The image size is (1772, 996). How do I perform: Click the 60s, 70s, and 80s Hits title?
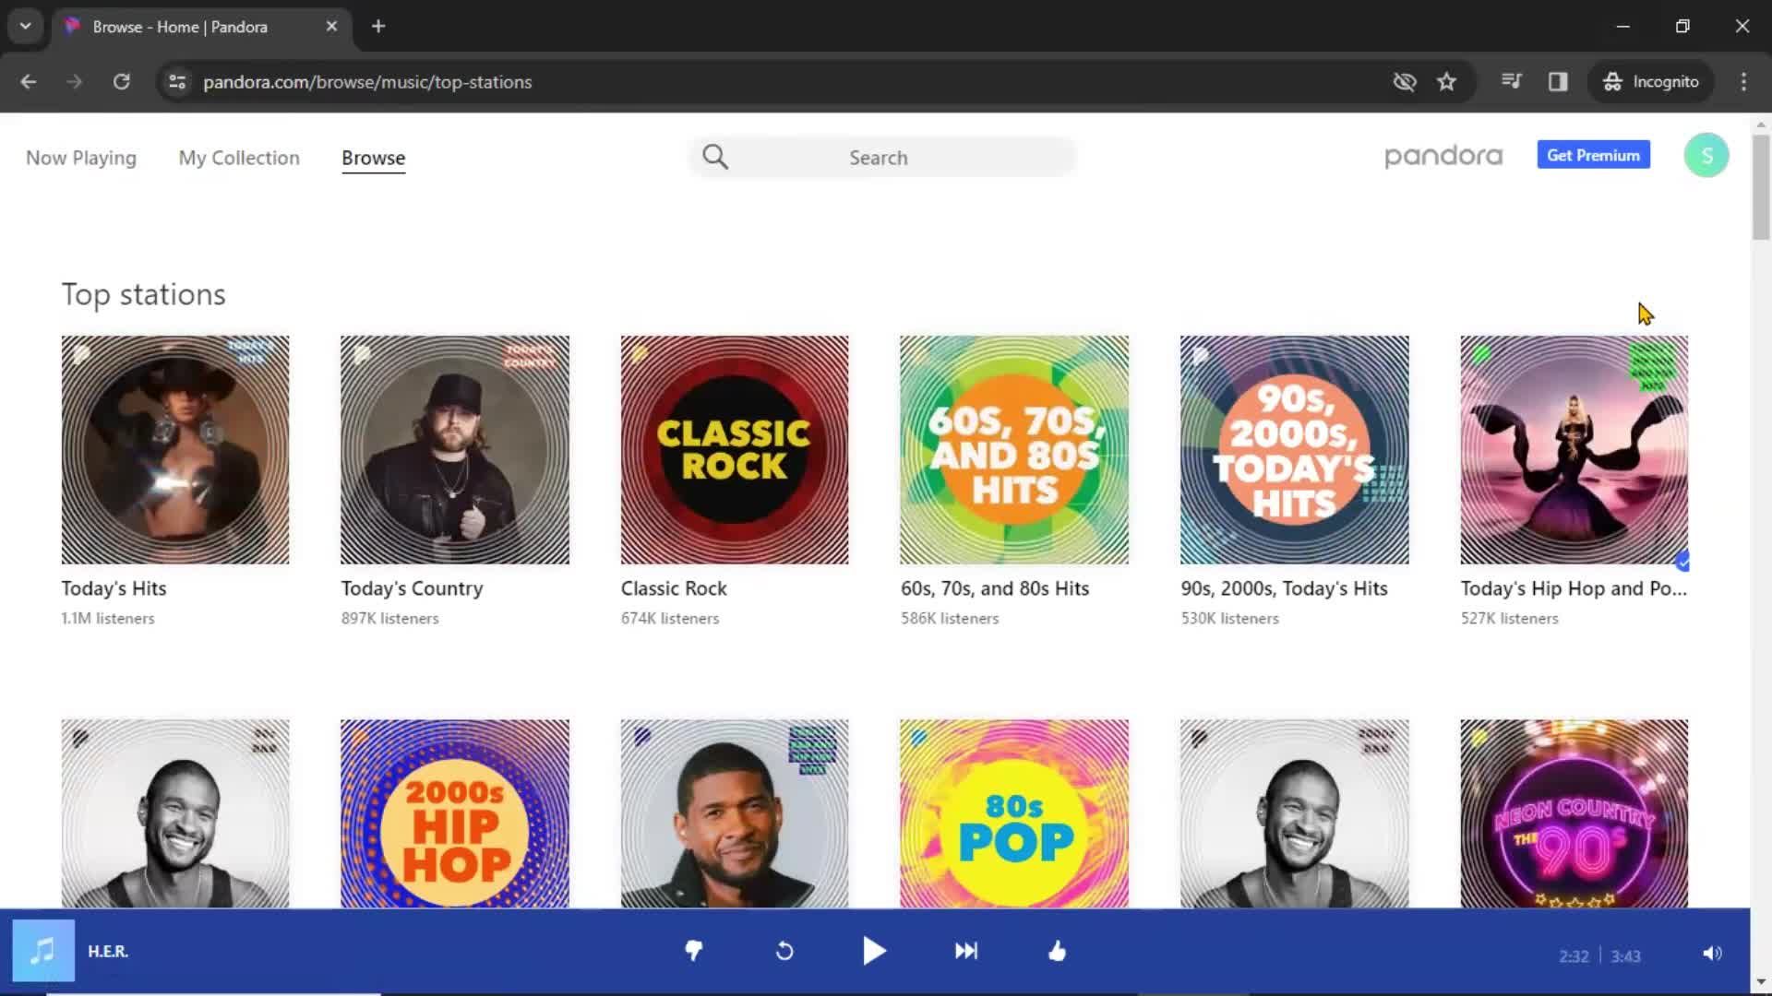point(995,588)
